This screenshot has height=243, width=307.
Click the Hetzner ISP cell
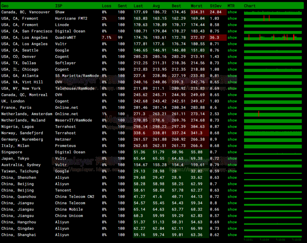[63, 139]
